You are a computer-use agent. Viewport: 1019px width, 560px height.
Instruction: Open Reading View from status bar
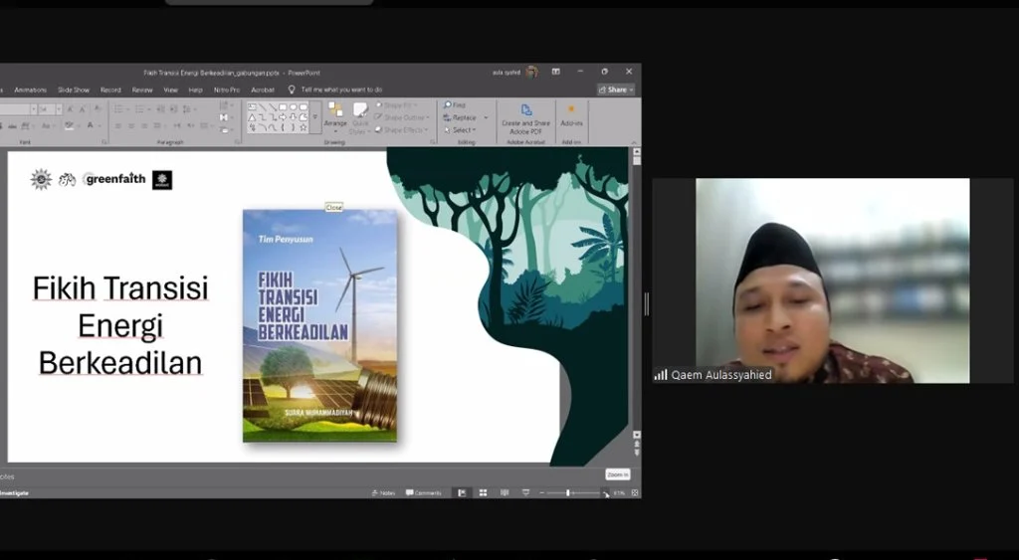point(505,492)
